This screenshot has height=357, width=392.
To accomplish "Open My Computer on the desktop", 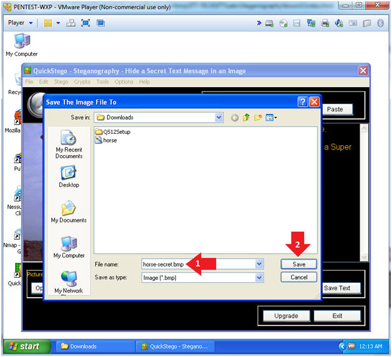I will pyautogui.click(x=22, y=45).
